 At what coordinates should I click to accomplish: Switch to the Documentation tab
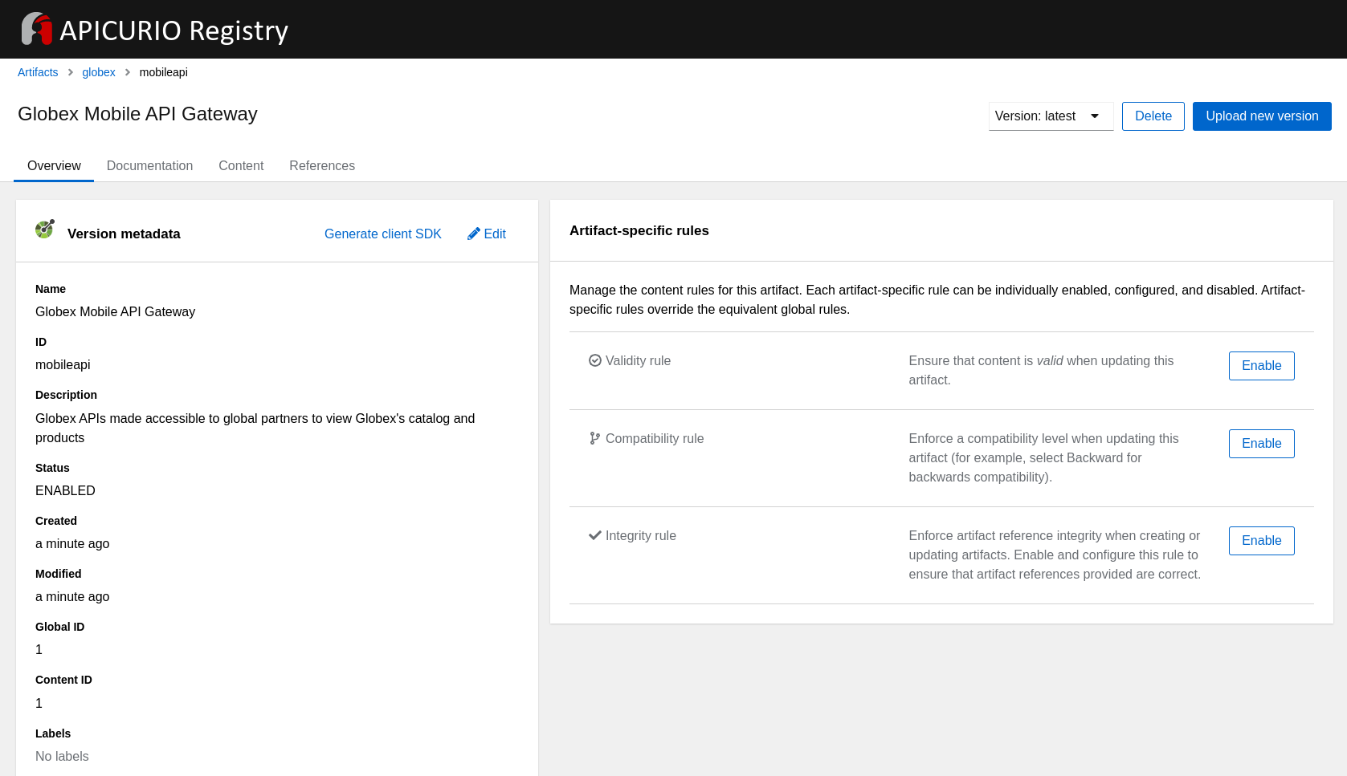pos(149,165)
